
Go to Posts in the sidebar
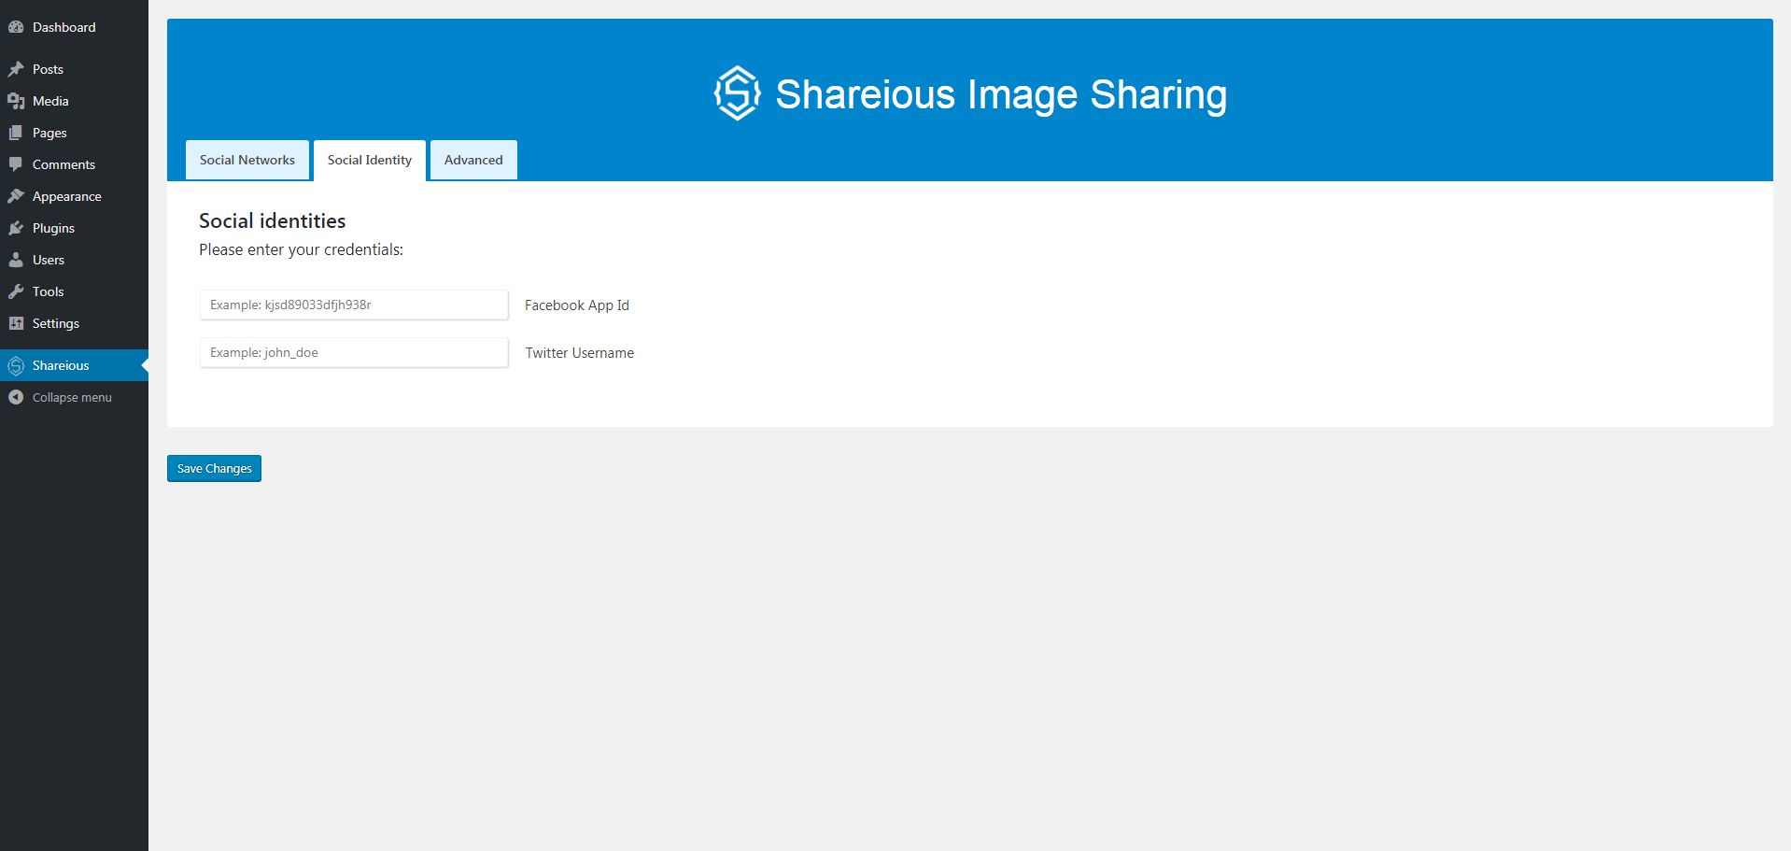click(74, 69)
